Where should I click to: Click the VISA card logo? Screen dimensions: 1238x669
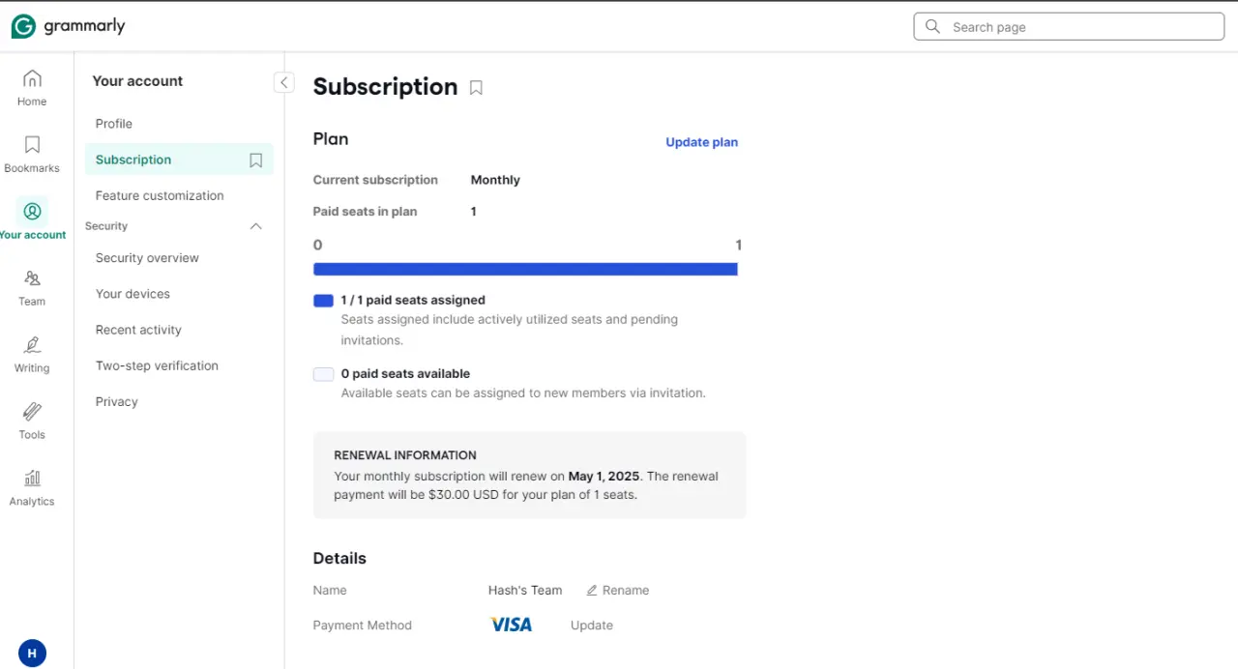[x=511, y=625]
